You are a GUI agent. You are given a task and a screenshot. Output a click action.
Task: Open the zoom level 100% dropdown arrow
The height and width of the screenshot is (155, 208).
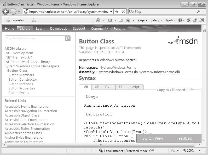(x=199, y=151)
